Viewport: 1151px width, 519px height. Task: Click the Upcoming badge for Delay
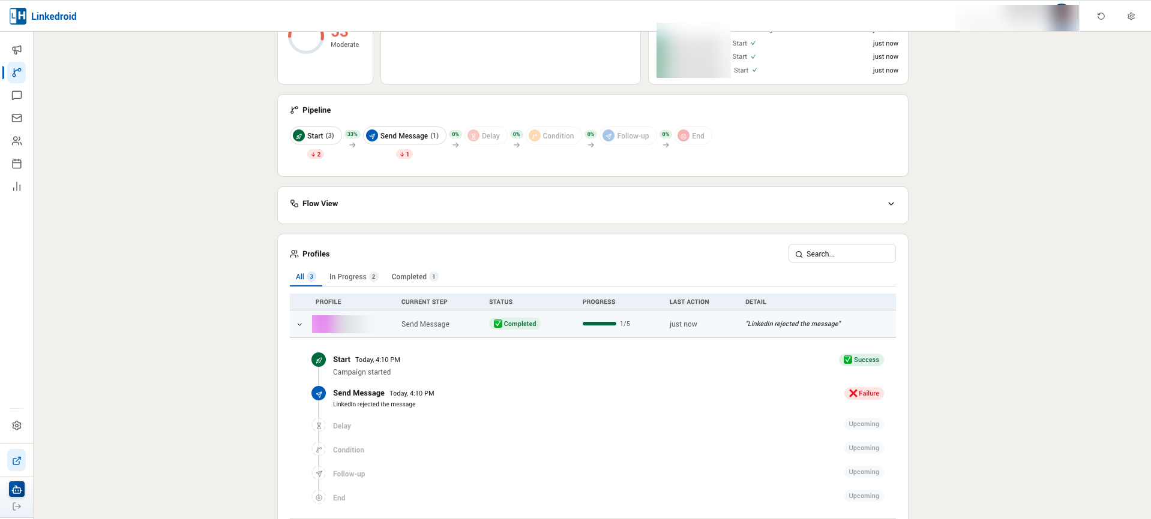(x=864, y=424)
